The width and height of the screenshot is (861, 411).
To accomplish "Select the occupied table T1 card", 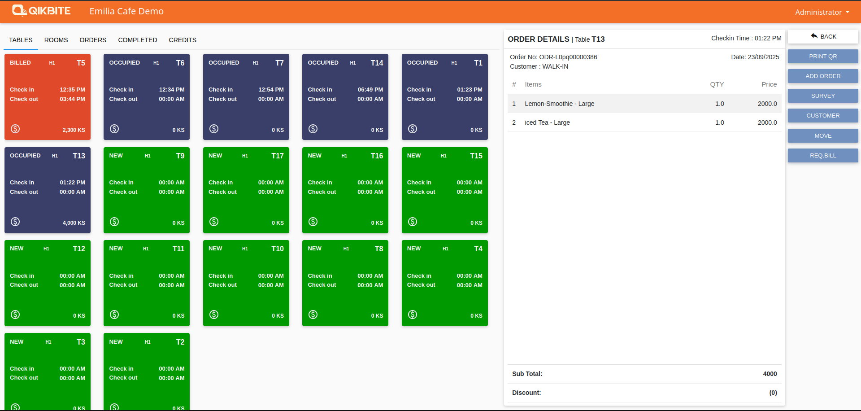I will point(444,96).
